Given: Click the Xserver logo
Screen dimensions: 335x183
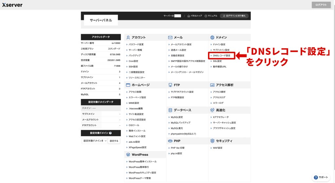Looking at the screenshot, I should (x=12, y=5).
